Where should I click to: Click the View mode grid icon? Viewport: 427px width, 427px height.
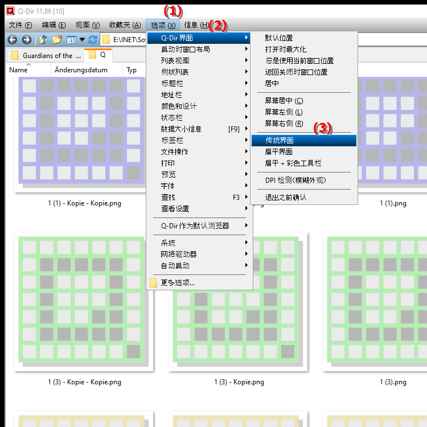pos(71,40)
